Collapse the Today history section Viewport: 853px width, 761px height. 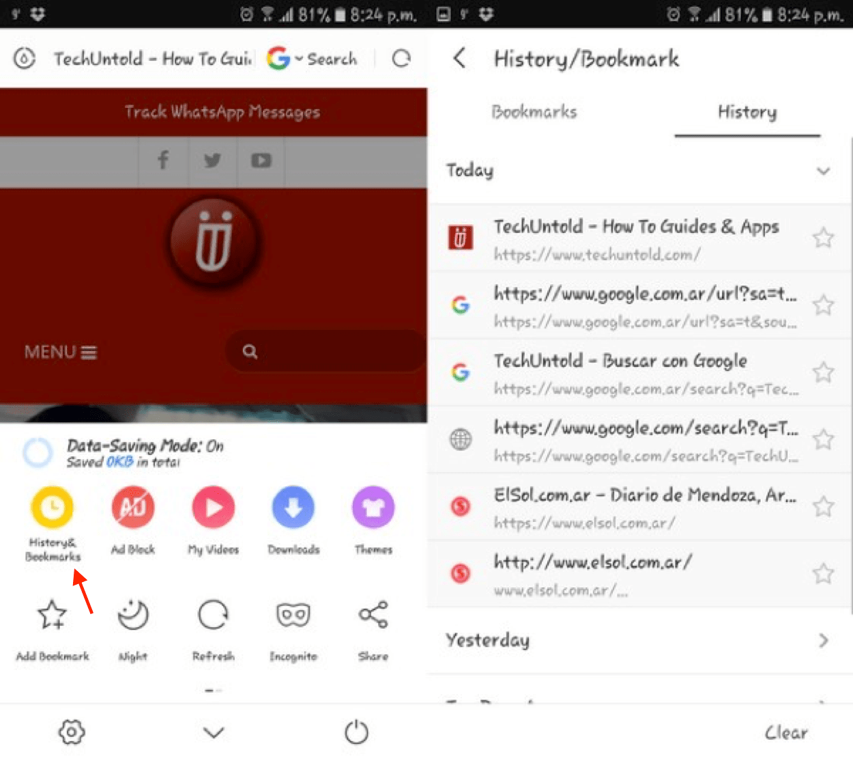coord(823,171)
